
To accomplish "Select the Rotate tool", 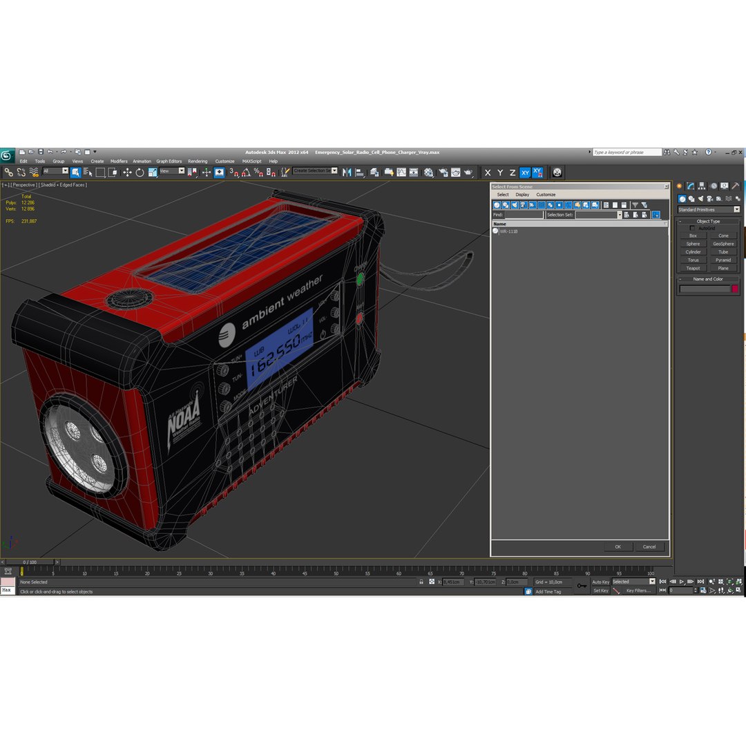I will [140, 172].
